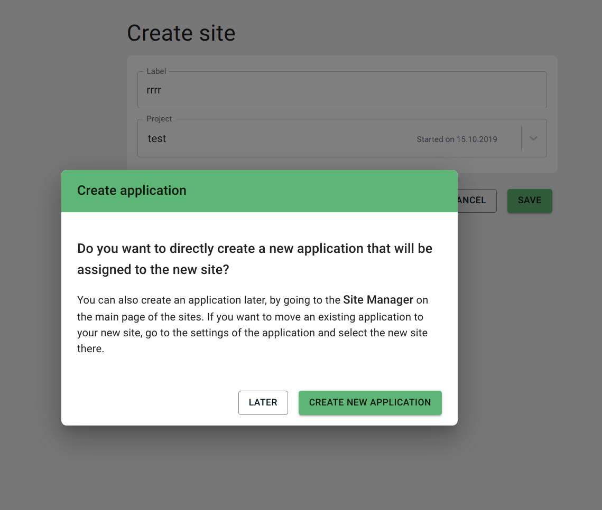Click the "Create site" page heading
This screenshot has width=602, height=510.
181,33
